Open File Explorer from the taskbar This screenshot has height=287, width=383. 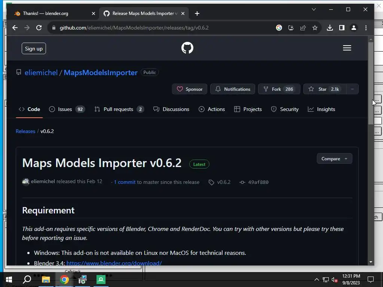tap(46, 280)
